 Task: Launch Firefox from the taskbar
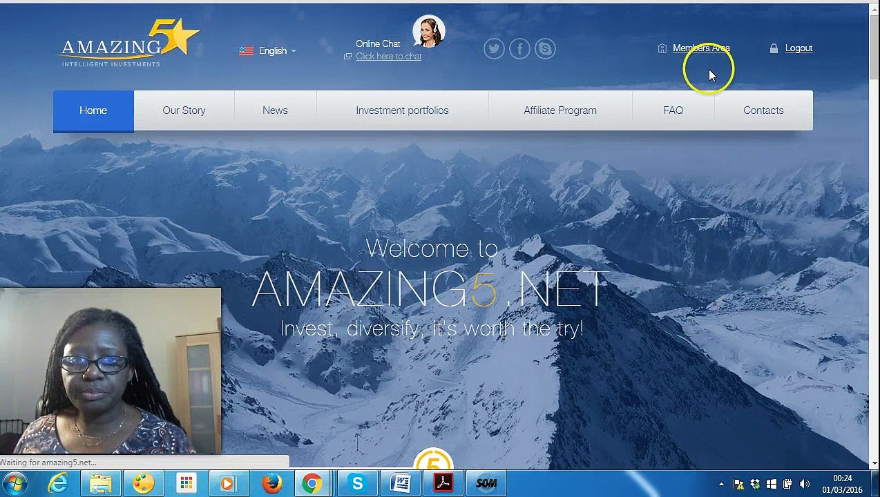(x=271, y=483)
